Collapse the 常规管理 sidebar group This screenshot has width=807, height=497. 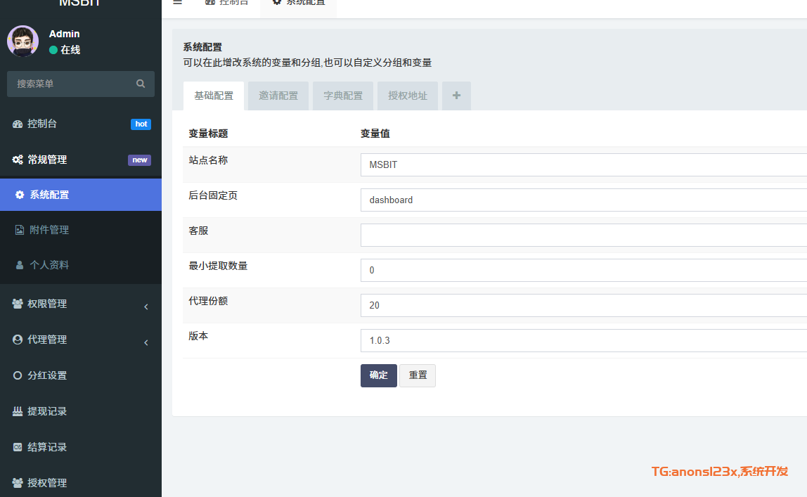47,160
